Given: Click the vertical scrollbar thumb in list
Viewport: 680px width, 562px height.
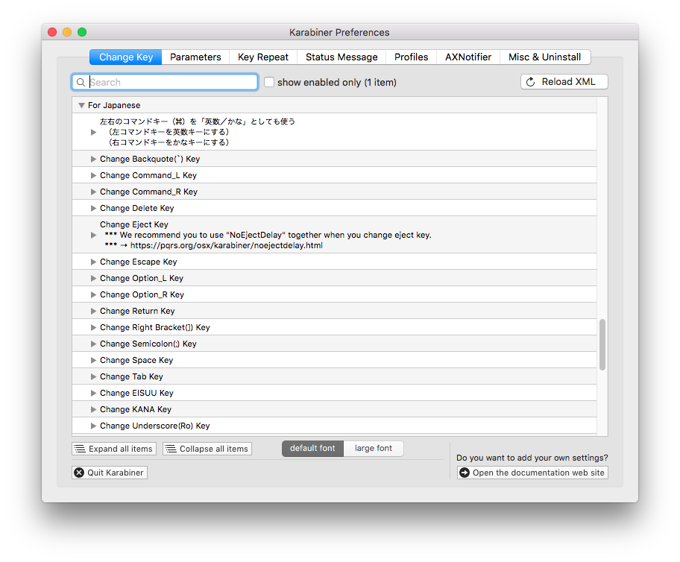Looking at the screenshot, I should (x=602, y=344).
